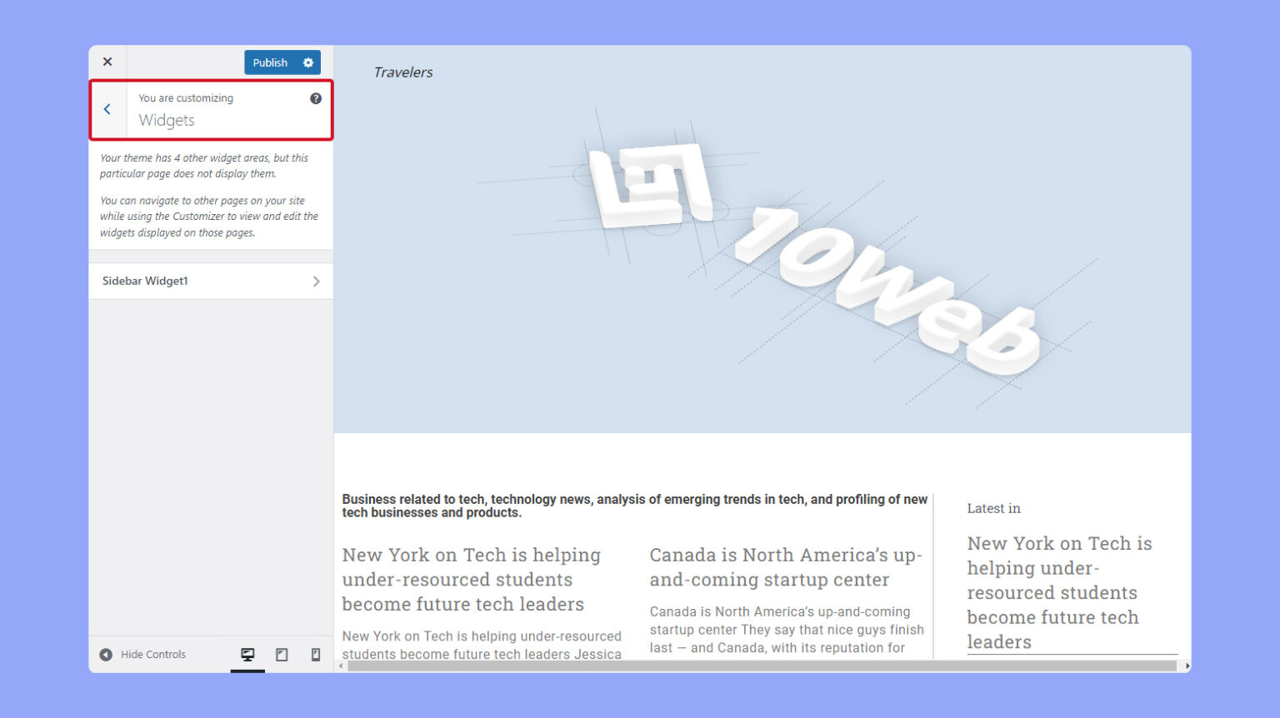Click Hide Controls label
The height and width of the screenshot is (718, 1280).
coord(153,654)
